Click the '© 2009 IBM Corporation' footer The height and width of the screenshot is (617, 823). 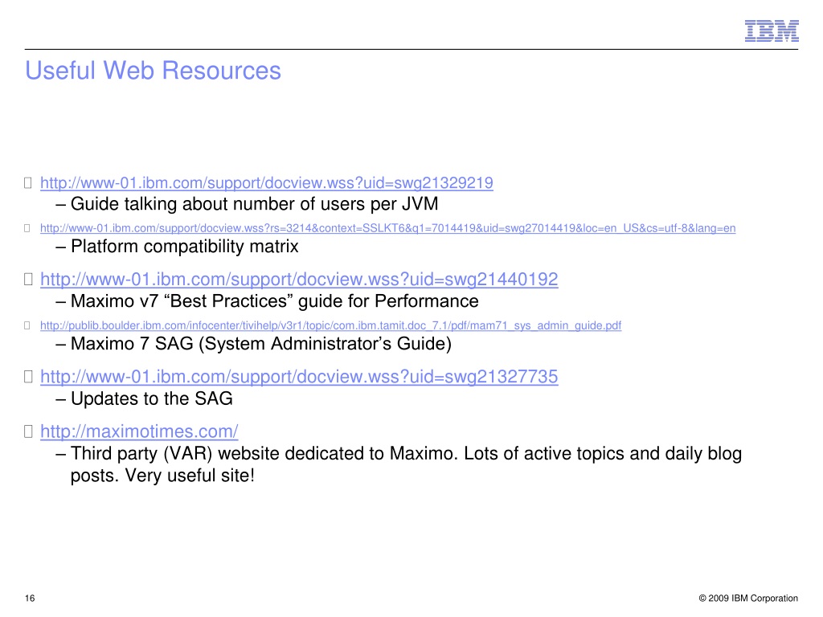pyautogui.click(x=748, y=598)
